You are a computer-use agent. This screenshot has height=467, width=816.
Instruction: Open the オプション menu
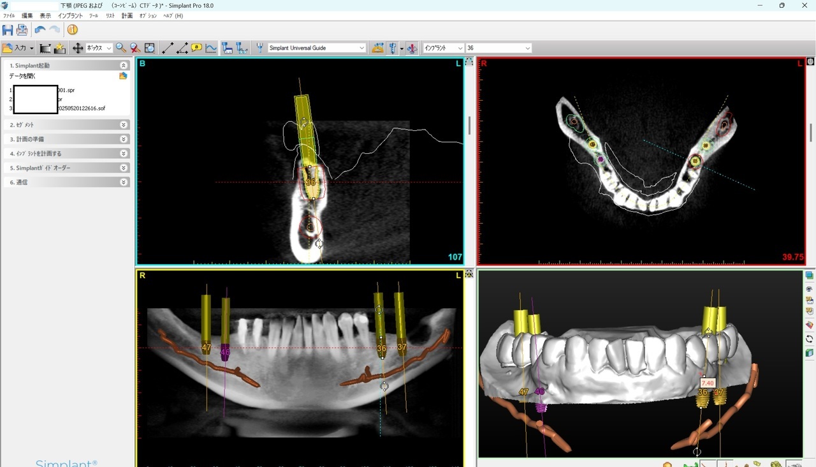[148, 15]
